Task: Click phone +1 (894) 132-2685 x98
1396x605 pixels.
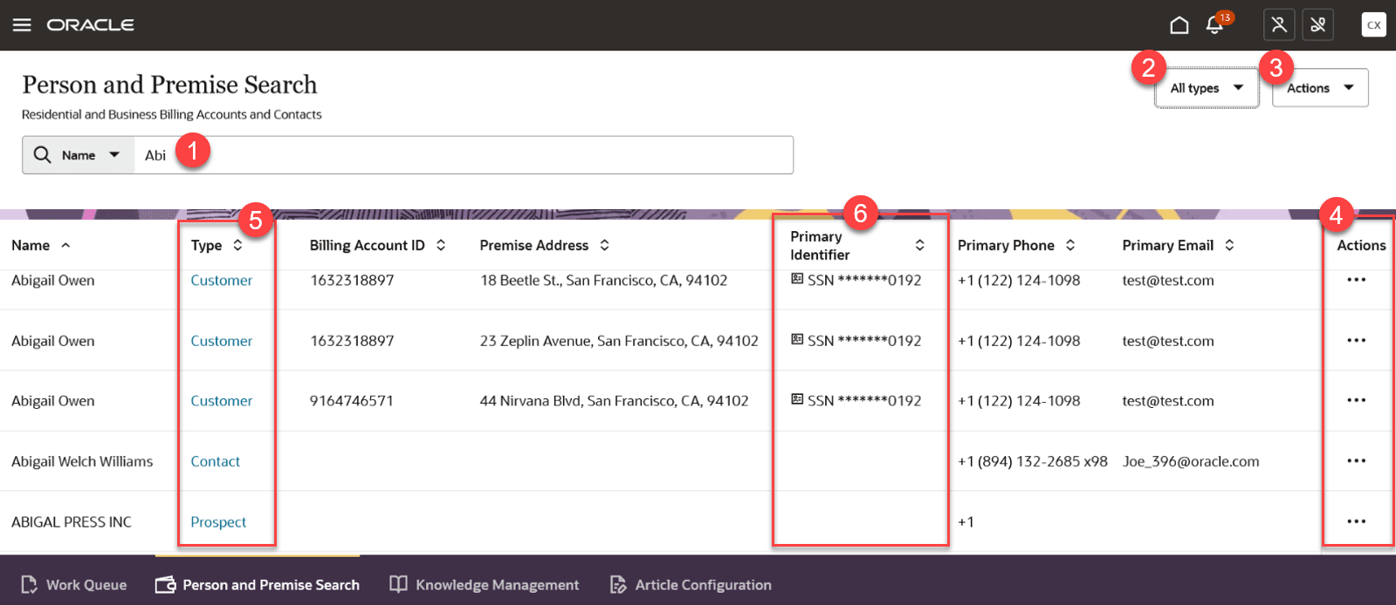Action: [1033, 461]
